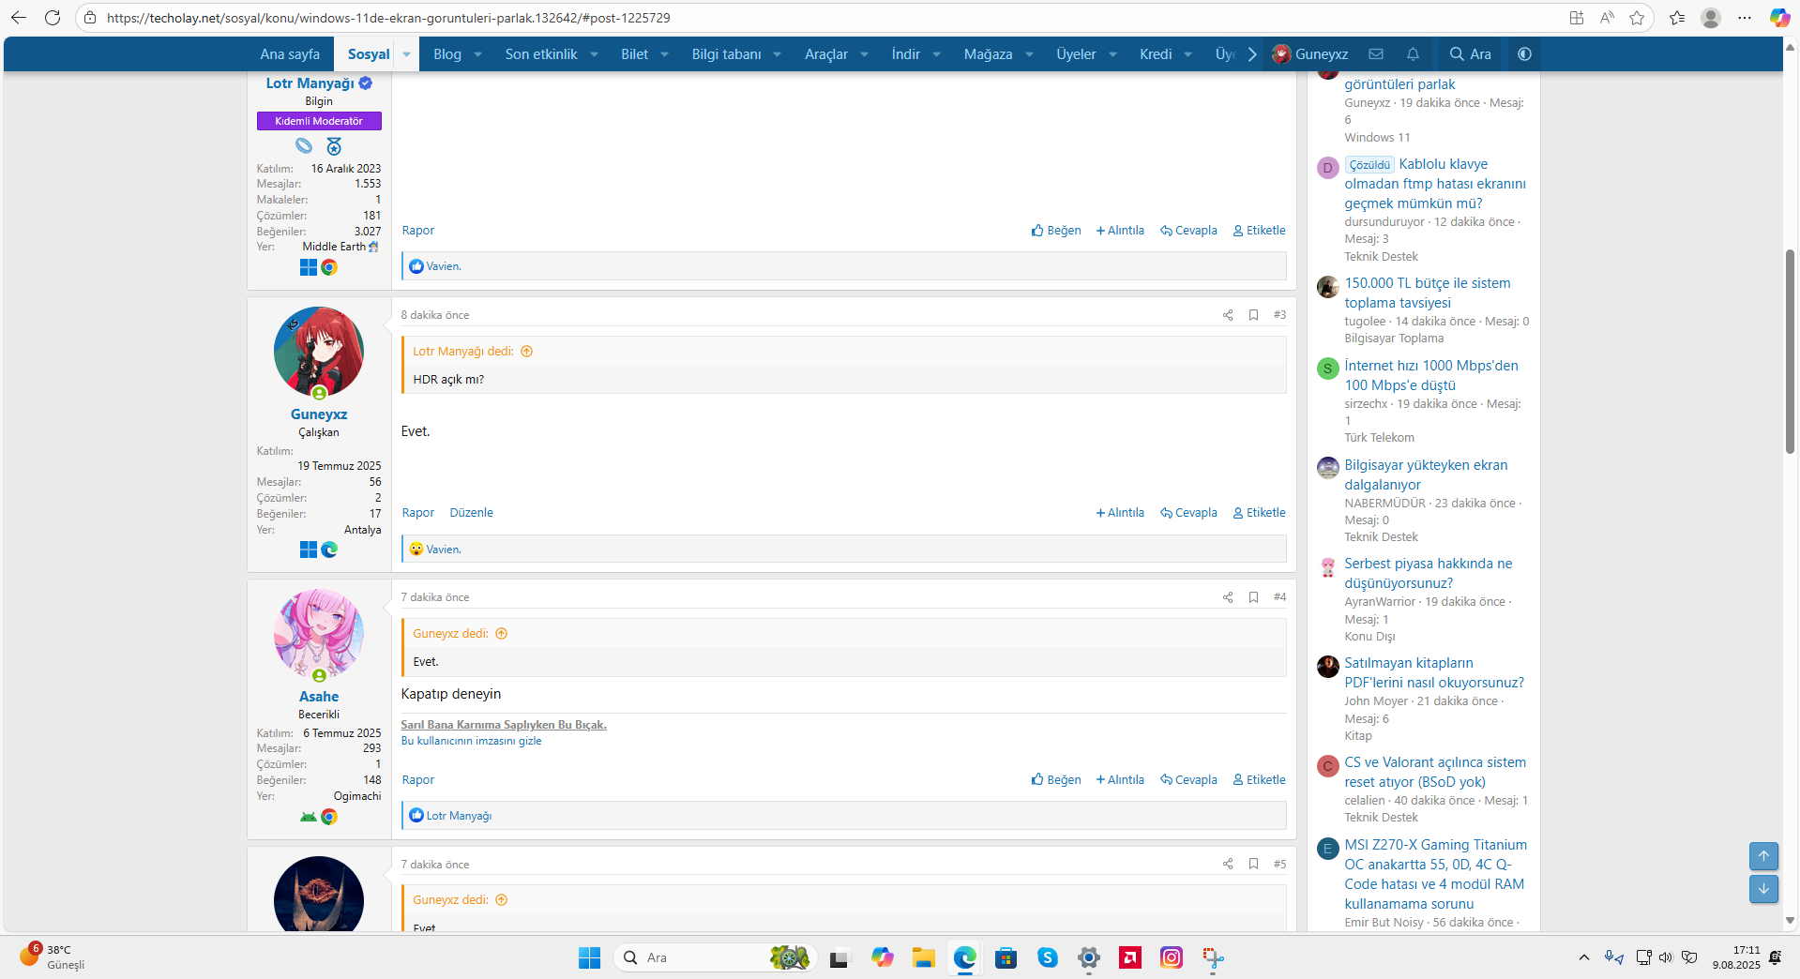Screen dimensions: 1800x979
Task: Open Skype from taskbar
Action: (1048, 957)
